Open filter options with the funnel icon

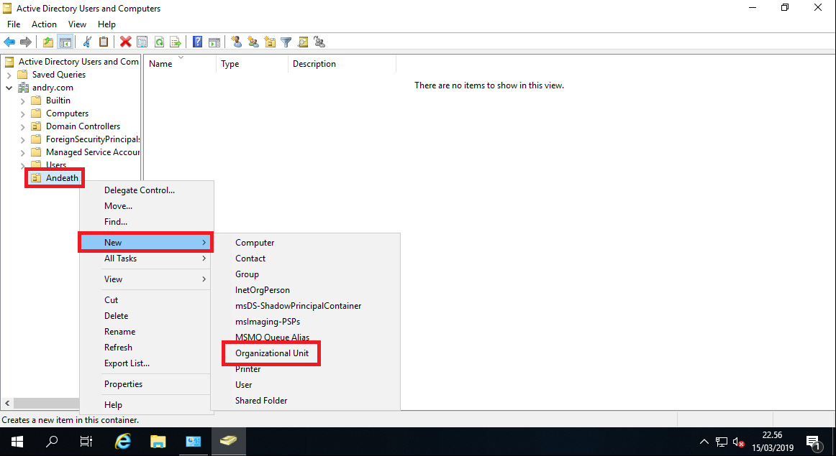pyautogui.click(x=286, y=42)
